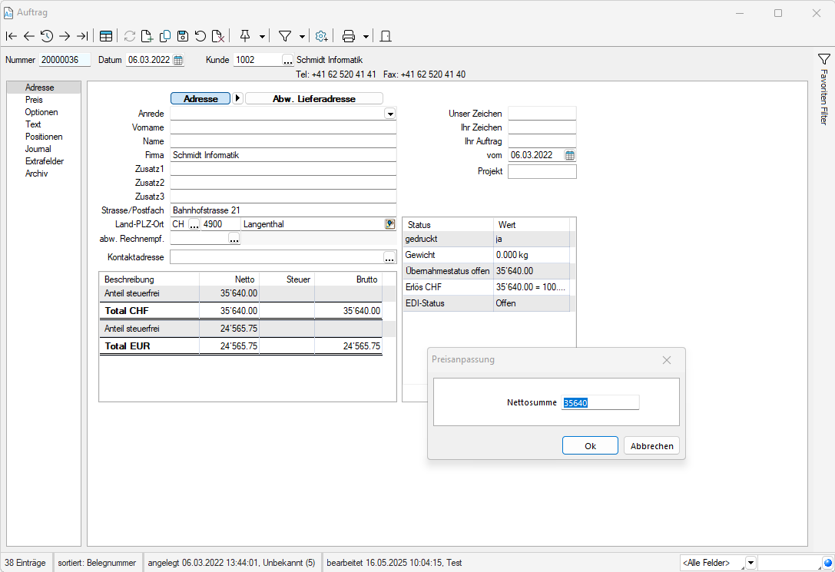Go to the previous record
The height and width of the screenshot is (572, 835).
point(29,36)
